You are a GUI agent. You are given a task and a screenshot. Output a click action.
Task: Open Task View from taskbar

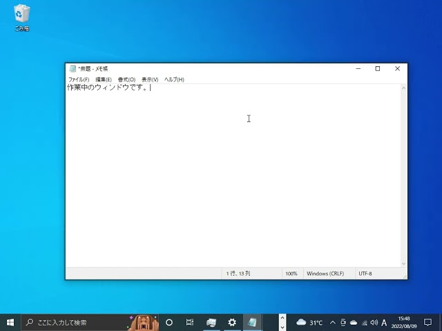pyautogui.click(x=190, y=322)
